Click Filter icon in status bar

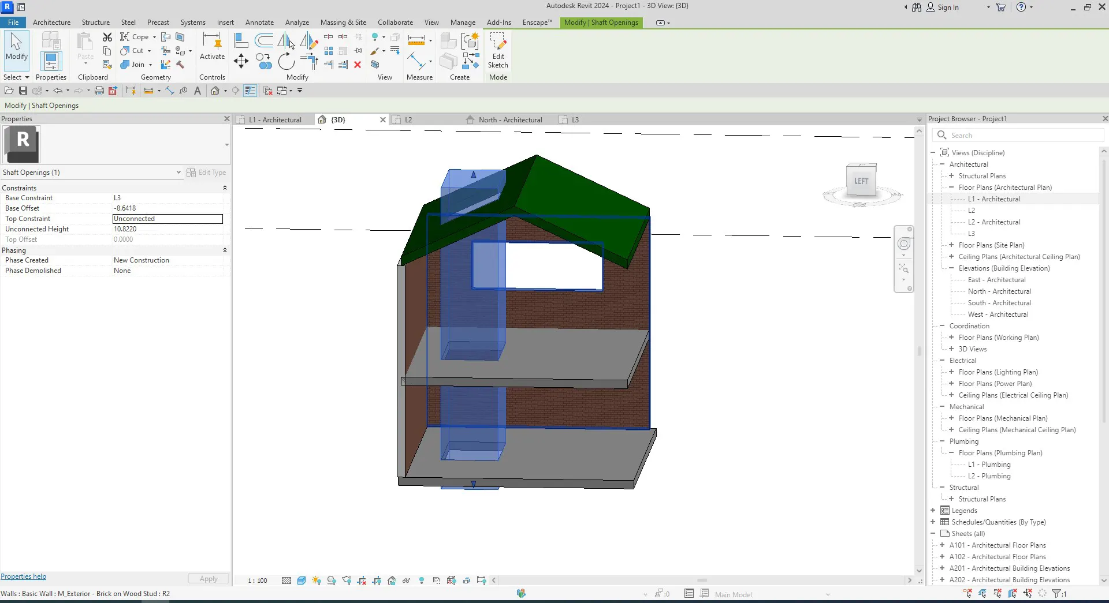tap(1056, 593)
